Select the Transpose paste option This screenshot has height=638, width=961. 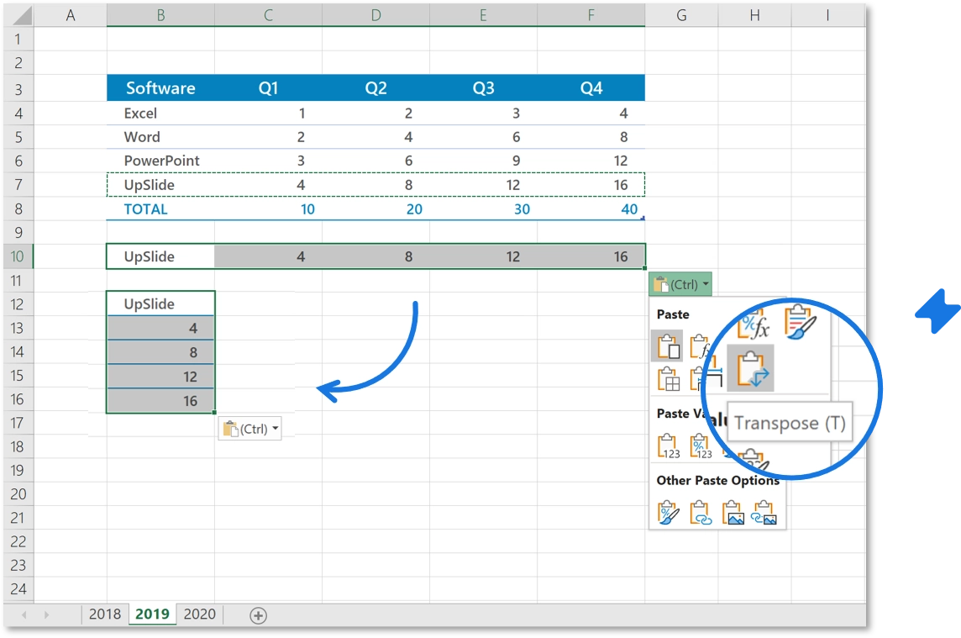pos(751,368)
